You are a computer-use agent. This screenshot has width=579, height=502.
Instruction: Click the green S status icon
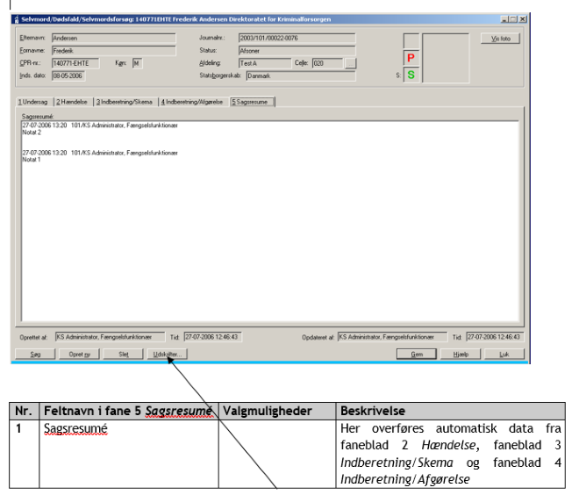tap(411, 75)
